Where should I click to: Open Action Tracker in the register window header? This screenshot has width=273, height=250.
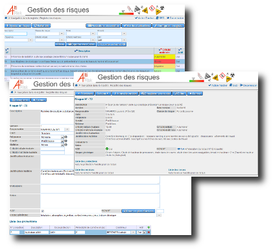tap(145, 18)
